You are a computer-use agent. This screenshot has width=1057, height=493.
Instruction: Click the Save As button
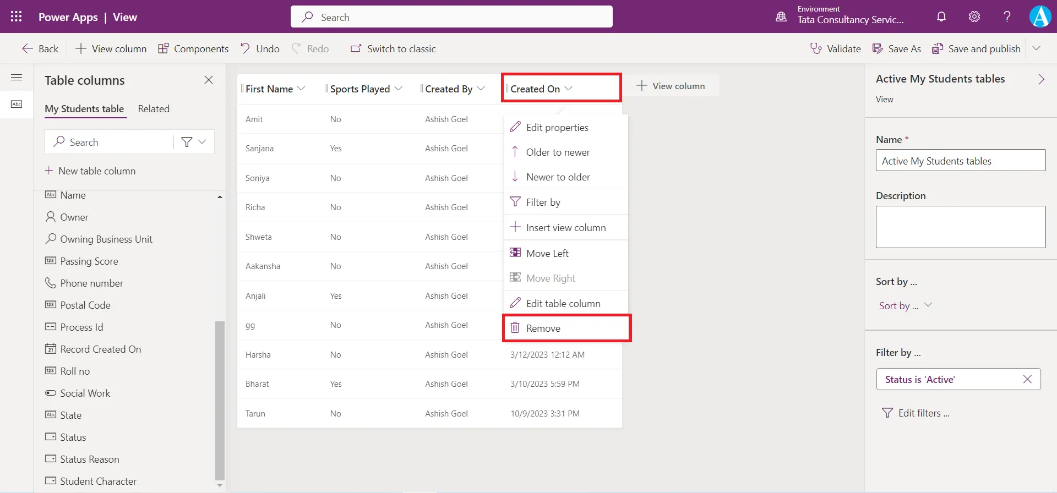[x=897, y=48]
